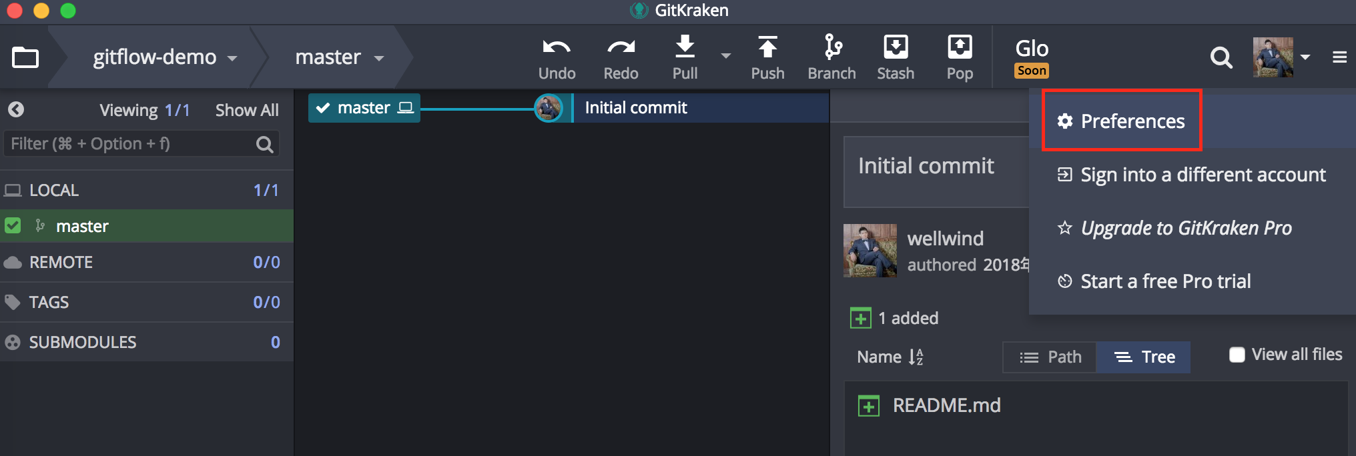
Task: Choose Sign into a different account
Action: (x=1192, y=175)
